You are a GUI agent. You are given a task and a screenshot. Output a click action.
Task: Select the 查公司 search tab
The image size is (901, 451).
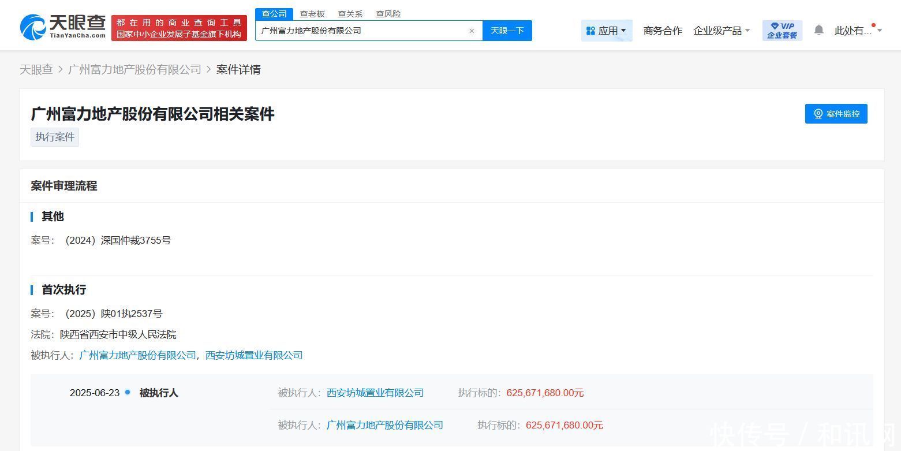(274, 14)
